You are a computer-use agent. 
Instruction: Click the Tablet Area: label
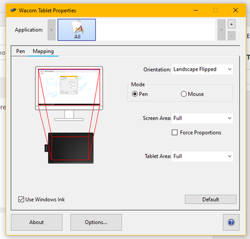[158, 156]
